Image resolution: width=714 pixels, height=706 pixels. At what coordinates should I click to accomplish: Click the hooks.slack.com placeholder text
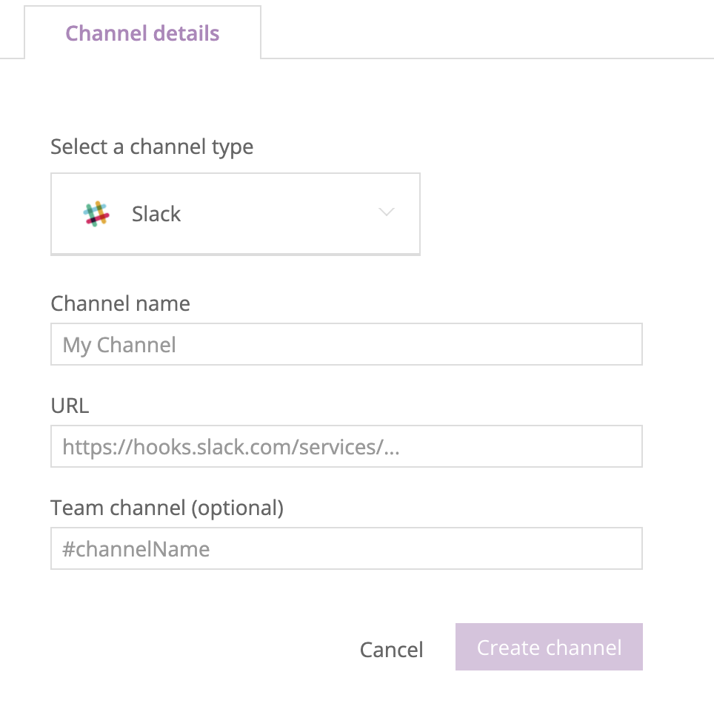[231, 447]
